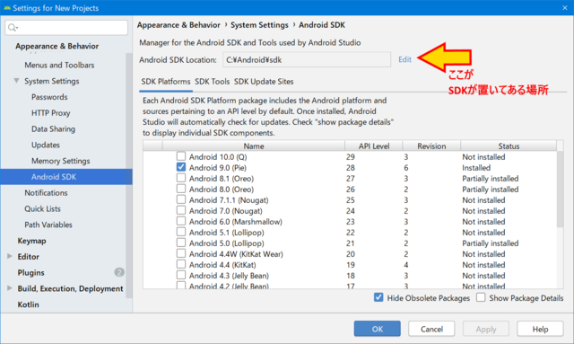Screen dimensions: 574x344
Task: Click the SDK platforms list vertical scrollbar
Action: coord(560,189)
